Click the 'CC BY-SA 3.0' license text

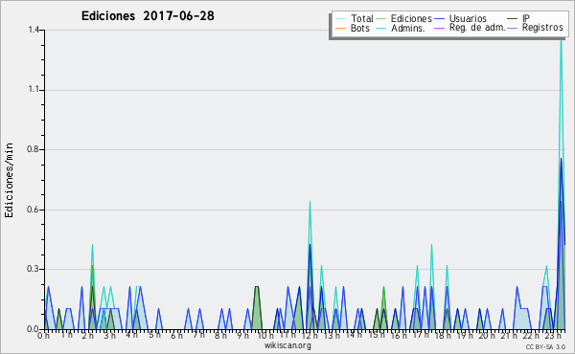tap(545, 346)
